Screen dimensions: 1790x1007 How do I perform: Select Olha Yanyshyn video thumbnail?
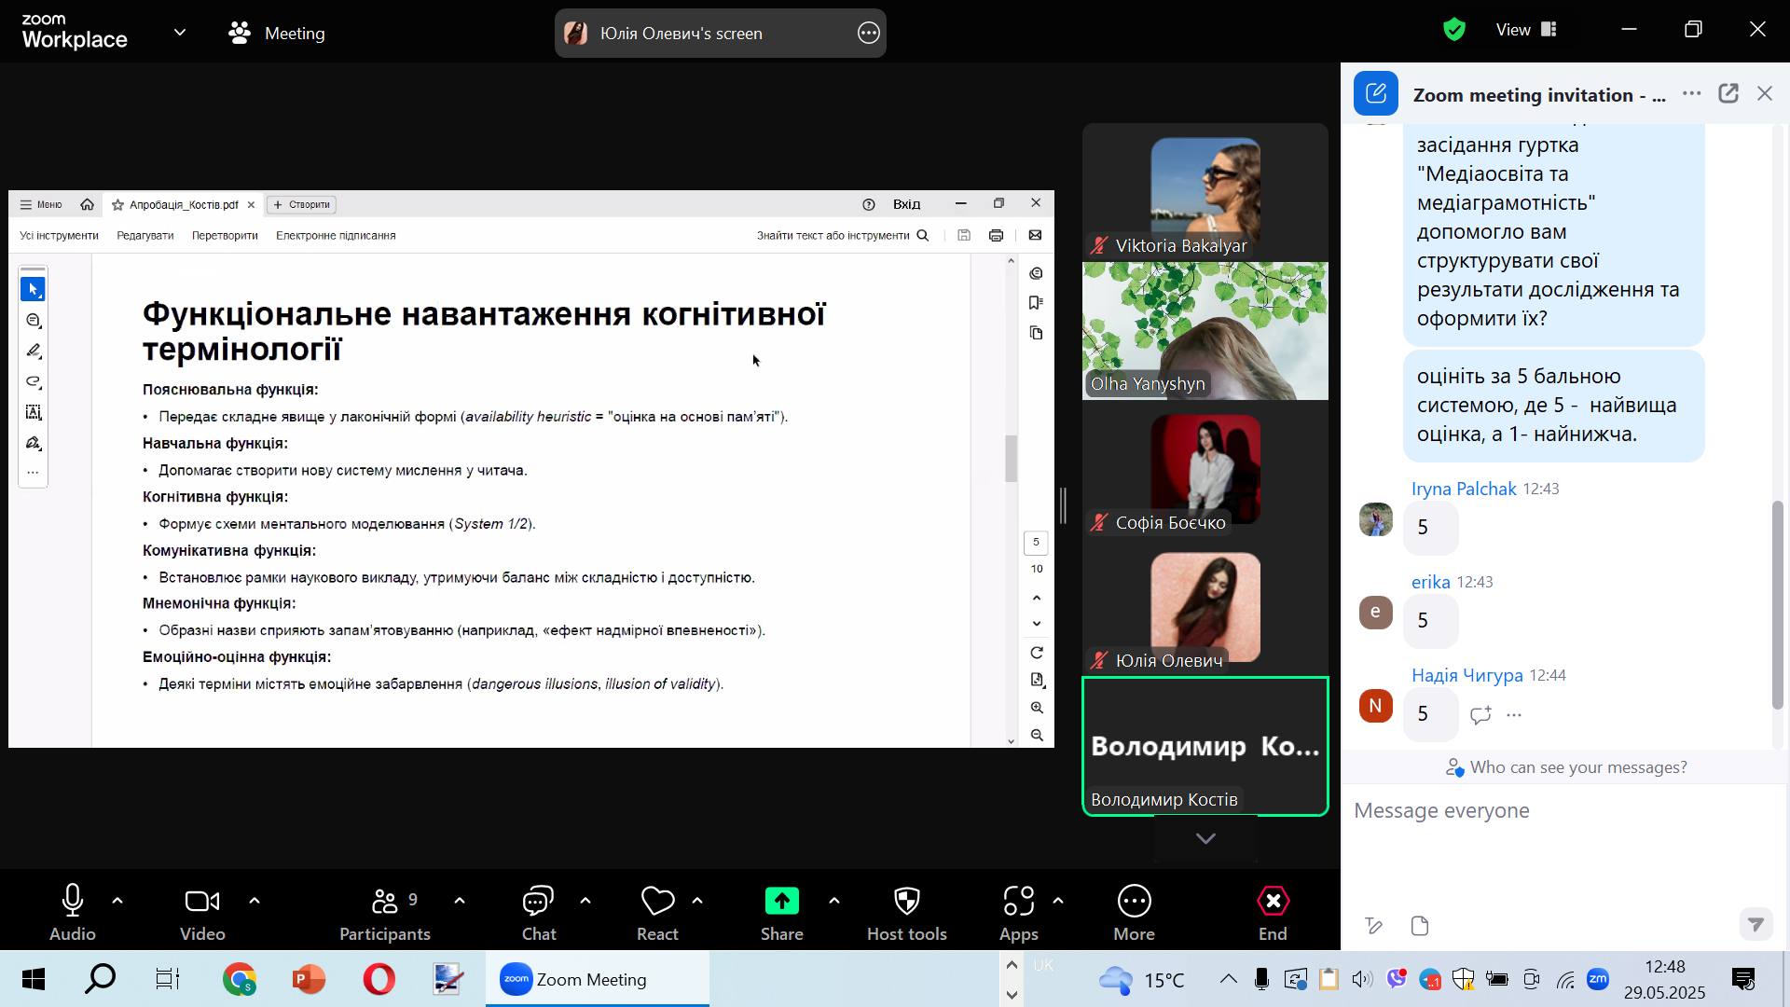[x=1205, y=331]
